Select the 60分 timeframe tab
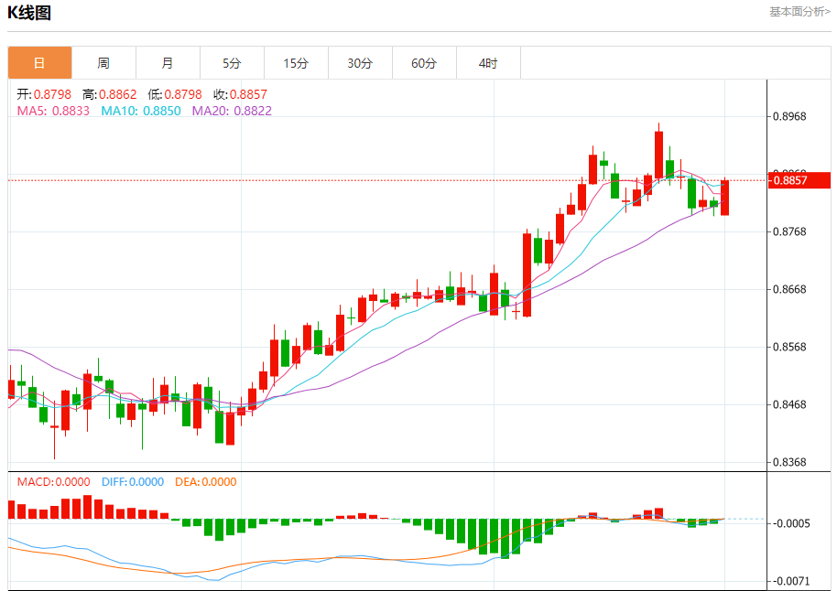The height and width of the screenshot is (591, 837). 424,63
